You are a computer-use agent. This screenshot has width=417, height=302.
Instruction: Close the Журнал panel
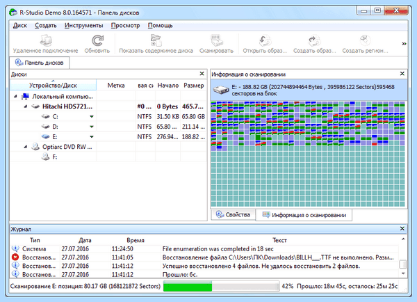(x=402, y=228)
